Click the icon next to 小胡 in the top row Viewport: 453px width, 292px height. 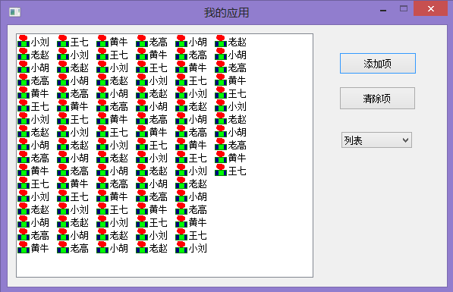[x=181, y=41]
